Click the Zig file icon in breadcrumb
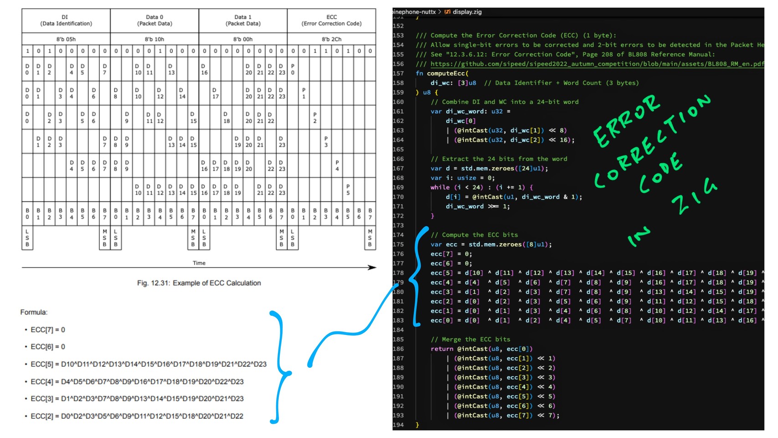The image size is (778, 438). click(x=447, y=12)
